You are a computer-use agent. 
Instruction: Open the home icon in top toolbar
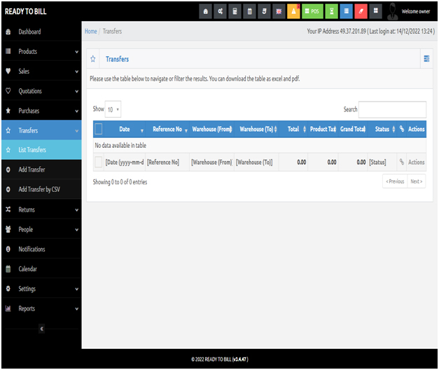[206, 11]
